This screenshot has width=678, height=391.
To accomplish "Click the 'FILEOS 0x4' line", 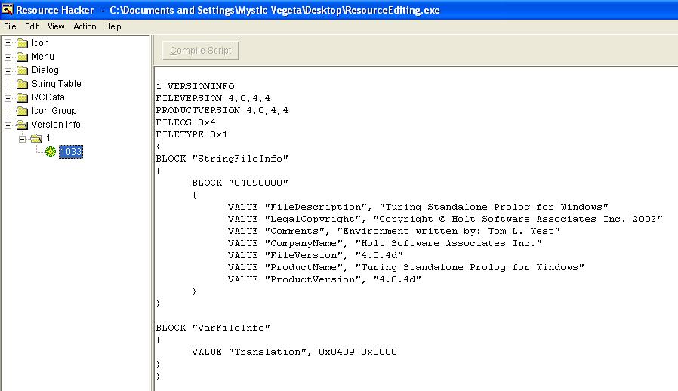I will 186,122.
